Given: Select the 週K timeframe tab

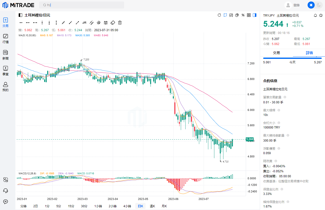Looking at the screenshot, I should point(152,206).
